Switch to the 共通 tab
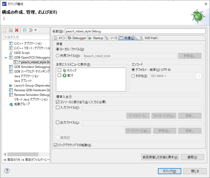 coord(127,38)
